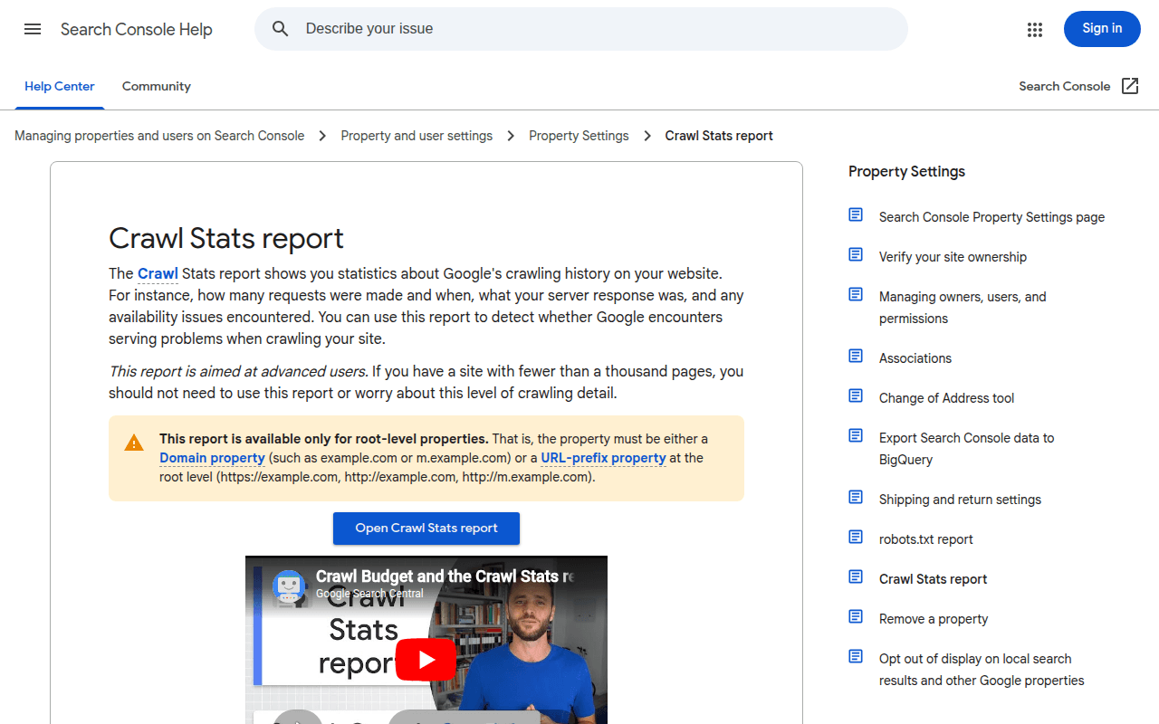1159x724 pixels.
Task: Open the Remove a property article
Action: [934, 619]
